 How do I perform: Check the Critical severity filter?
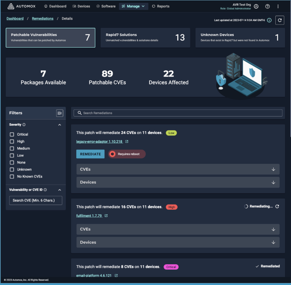12,134
